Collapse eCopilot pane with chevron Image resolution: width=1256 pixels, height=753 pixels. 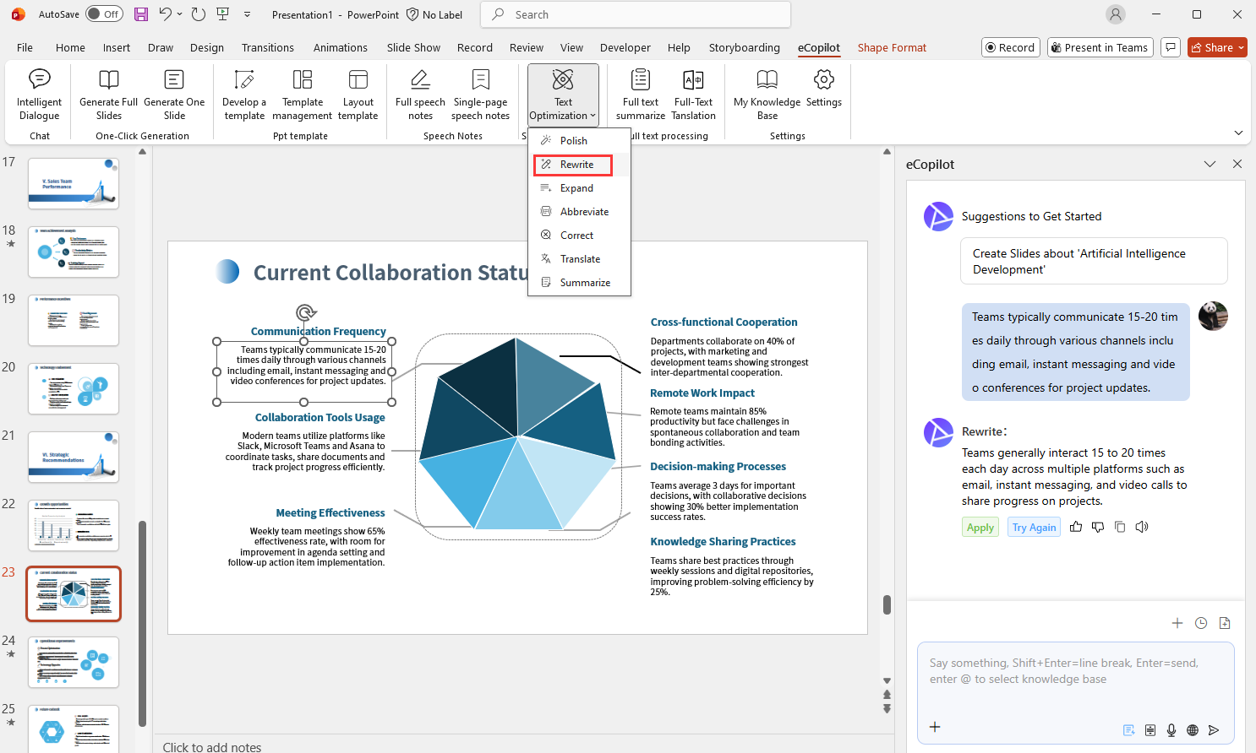(1210, 165)
